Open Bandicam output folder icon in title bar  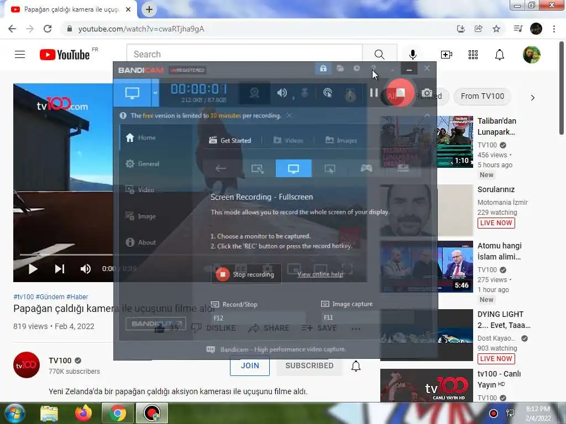click(x=340, y=68)
